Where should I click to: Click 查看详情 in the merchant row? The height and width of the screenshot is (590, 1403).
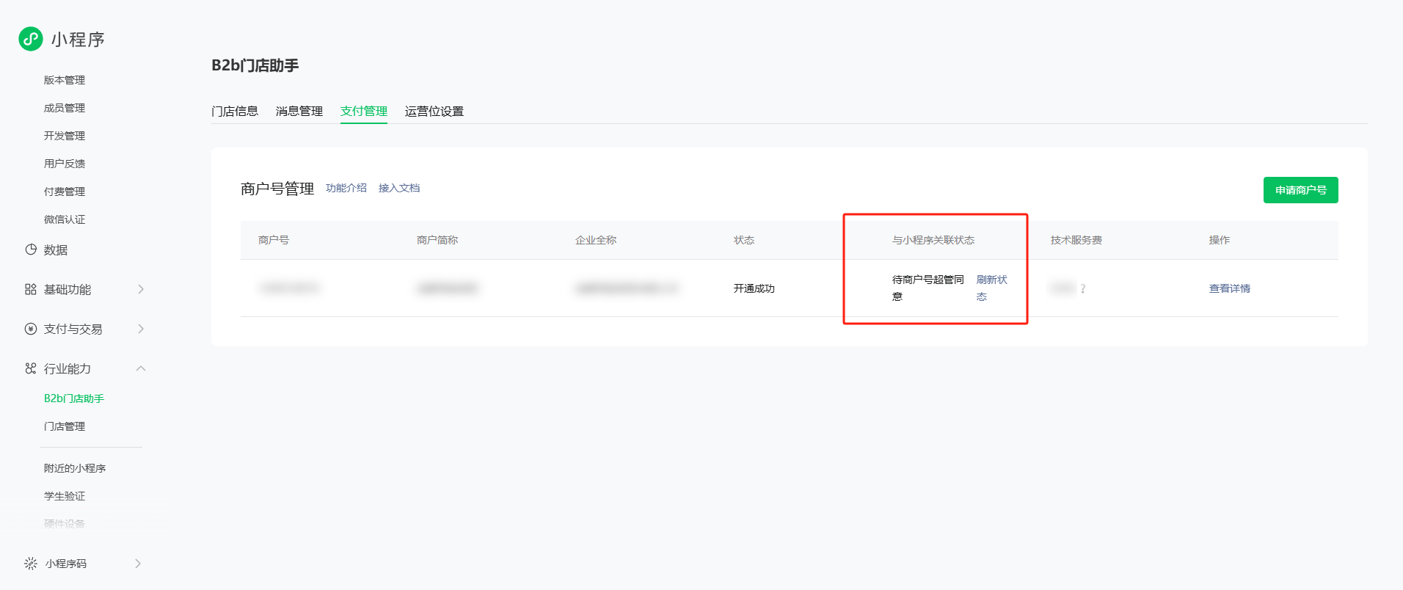click(x=1230, y=288)
